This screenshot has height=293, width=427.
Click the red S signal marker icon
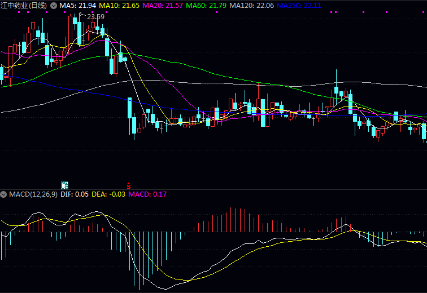(x=129, y=185)
